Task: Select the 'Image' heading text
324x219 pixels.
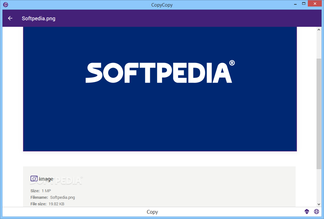Action: [46, 179]
